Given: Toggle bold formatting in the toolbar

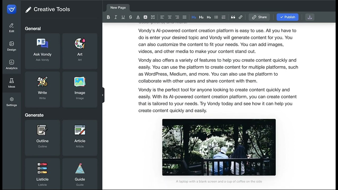Looking at the screenshot, I should pos(108,17).
